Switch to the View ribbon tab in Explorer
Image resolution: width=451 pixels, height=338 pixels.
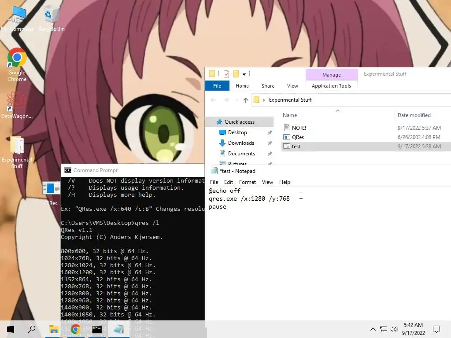click(x=292, y=86)
